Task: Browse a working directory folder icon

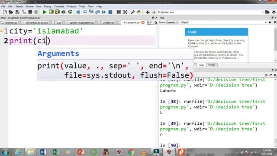Action: tap(267, 12)
